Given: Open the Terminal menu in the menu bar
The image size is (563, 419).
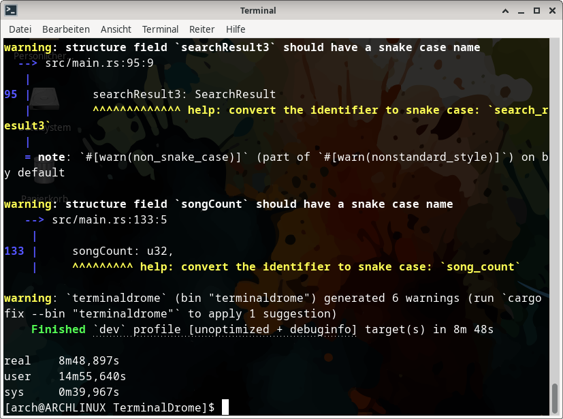Looking at the screenshot, I should point(160,29).
